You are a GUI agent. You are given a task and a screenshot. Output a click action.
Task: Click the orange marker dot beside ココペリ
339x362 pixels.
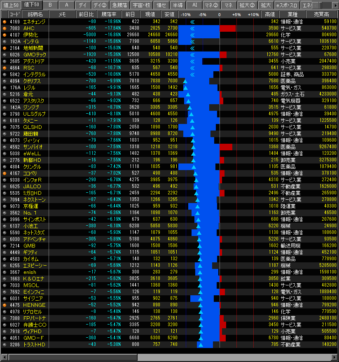click(x=5, y=173)
